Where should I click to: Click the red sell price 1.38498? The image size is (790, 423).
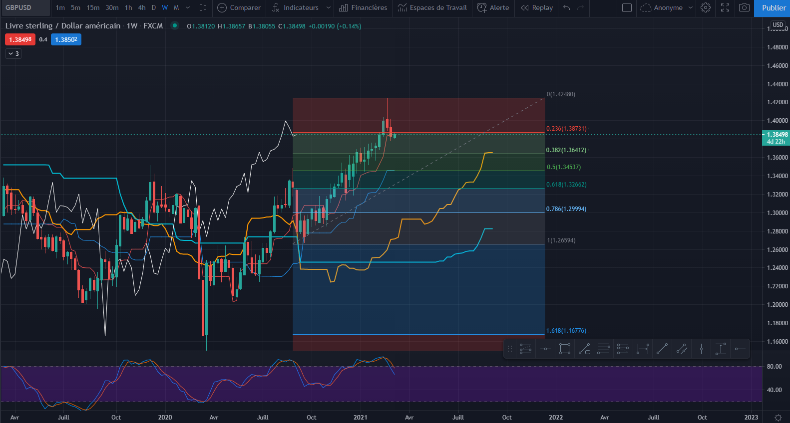(20, 39)
